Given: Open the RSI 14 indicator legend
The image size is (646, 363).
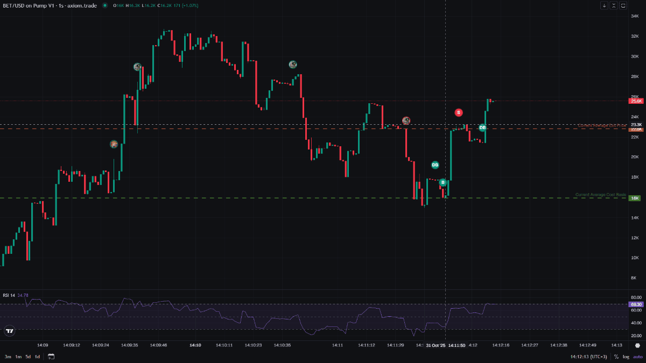Looking at the screenshot, I should 9,295.
